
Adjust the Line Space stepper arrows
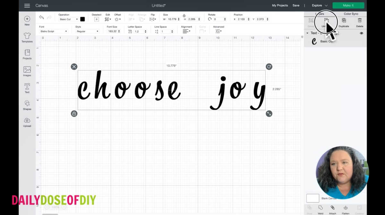(172, 31)
